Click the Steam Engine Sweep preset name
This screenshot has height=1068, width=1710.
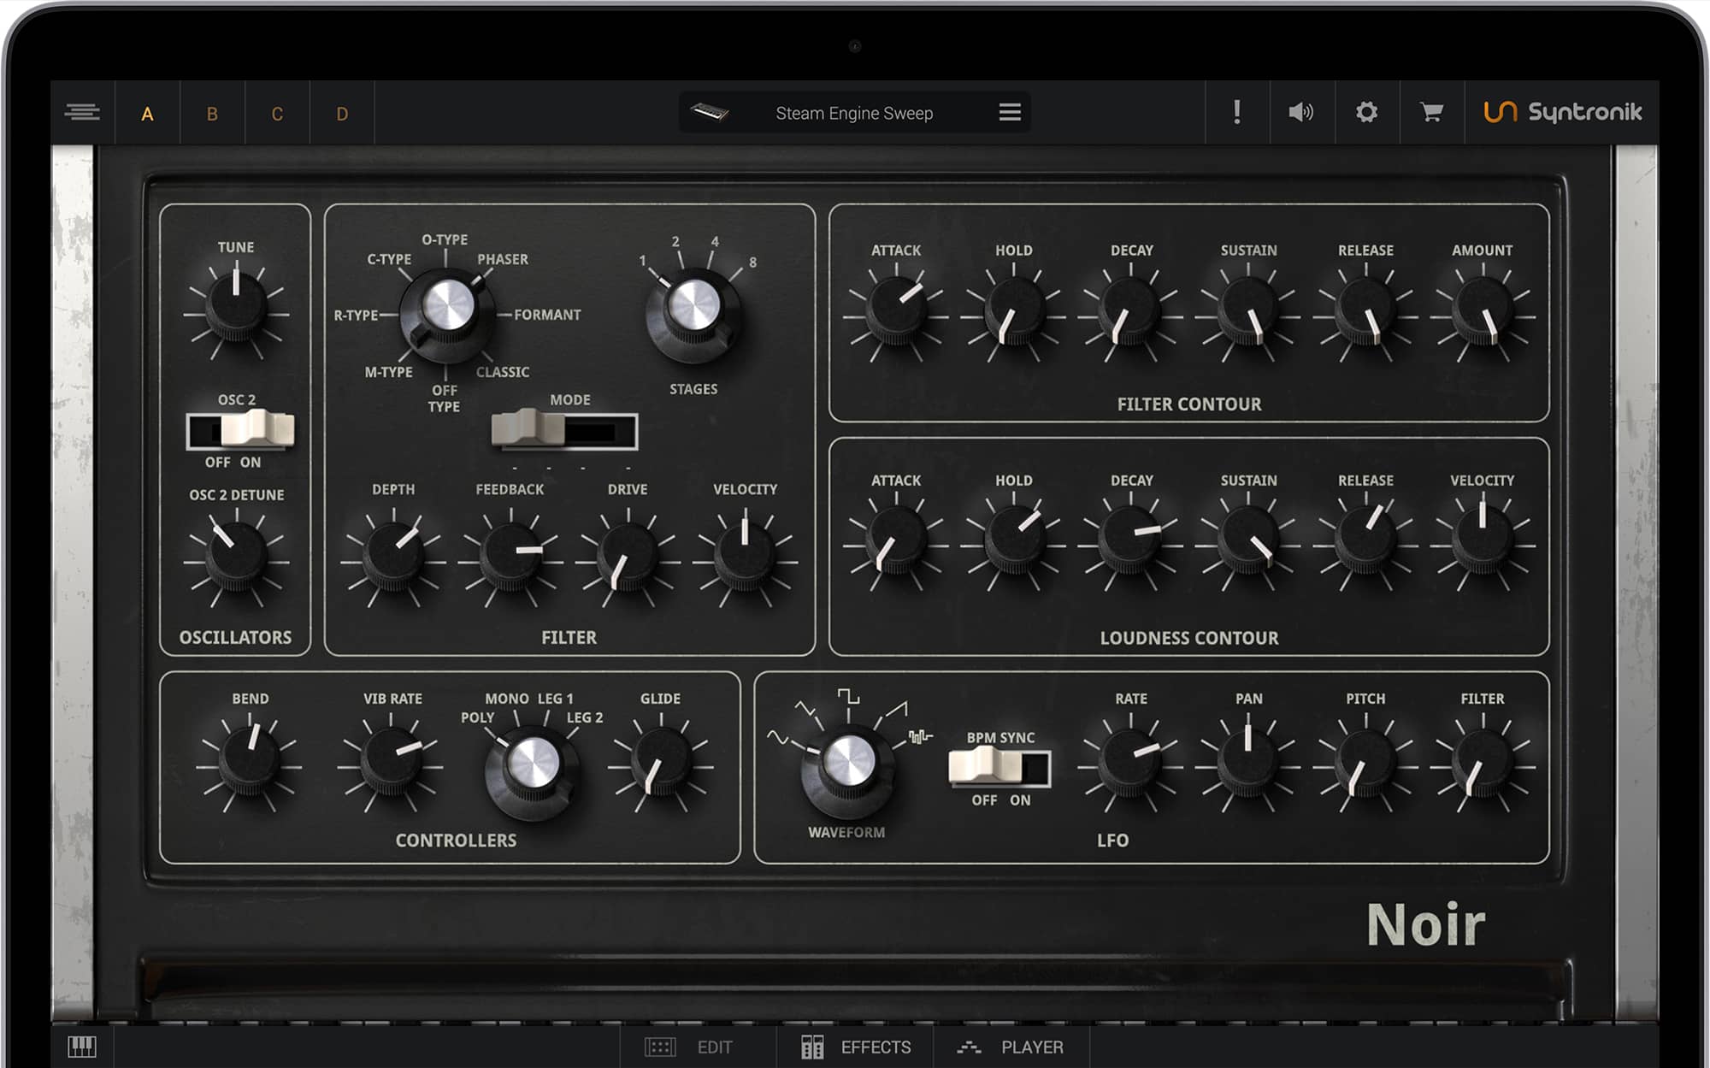tap(854, 113)
